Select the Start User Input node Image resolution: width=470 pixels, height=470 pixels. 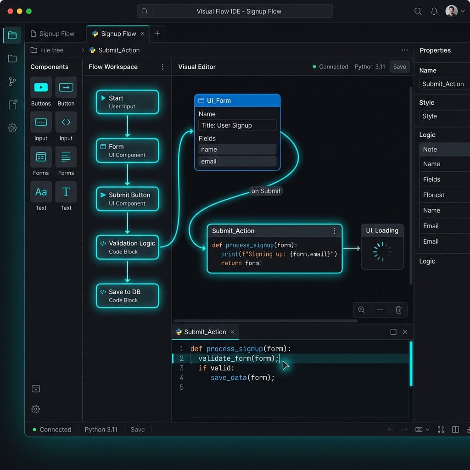[128, 102]
